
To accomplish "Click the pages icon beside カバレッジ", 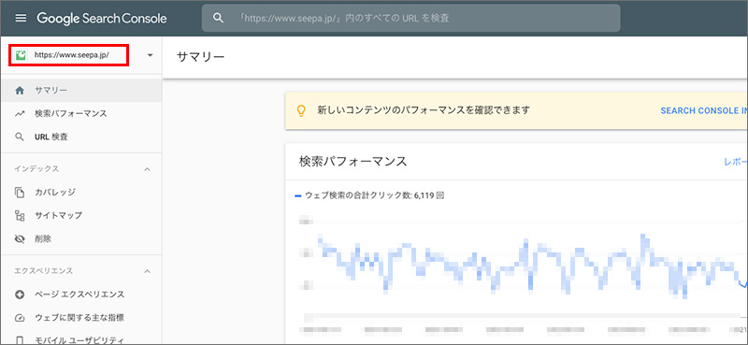I will pos(20,193).
